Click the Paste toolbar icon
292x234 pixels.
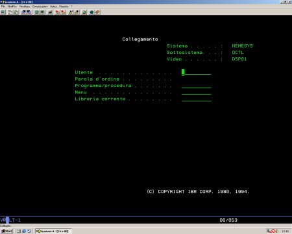point(16,12)
